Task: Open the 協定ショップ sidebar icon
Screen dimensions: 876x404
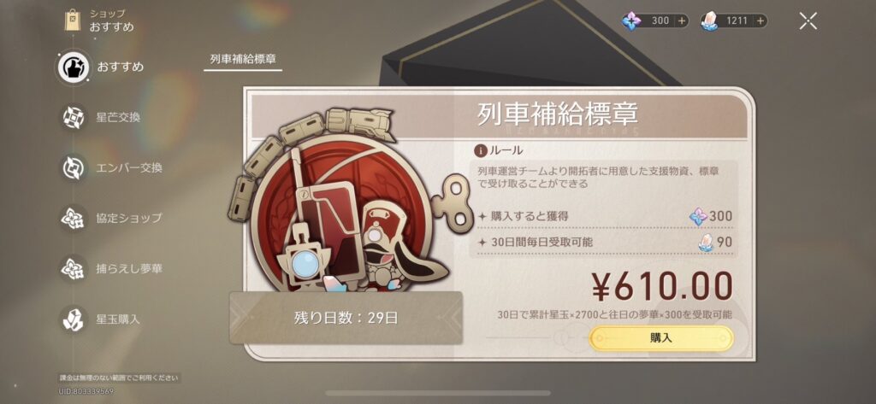Action: [74, 218]
